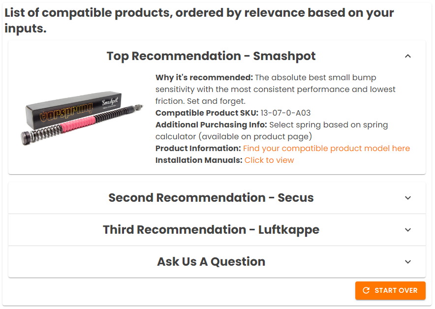The width and height of the screenshot is (435, 309).
Task: Expand the Secus recommendation chevron
Action: click(407, 198)
